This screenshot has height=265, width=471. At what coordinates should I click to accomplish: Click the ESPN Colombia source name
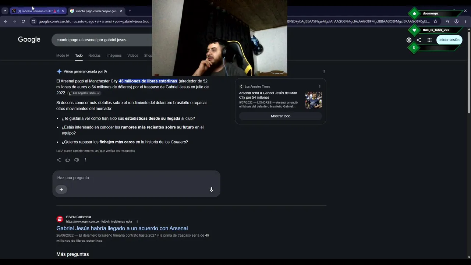tap(79, 217)
